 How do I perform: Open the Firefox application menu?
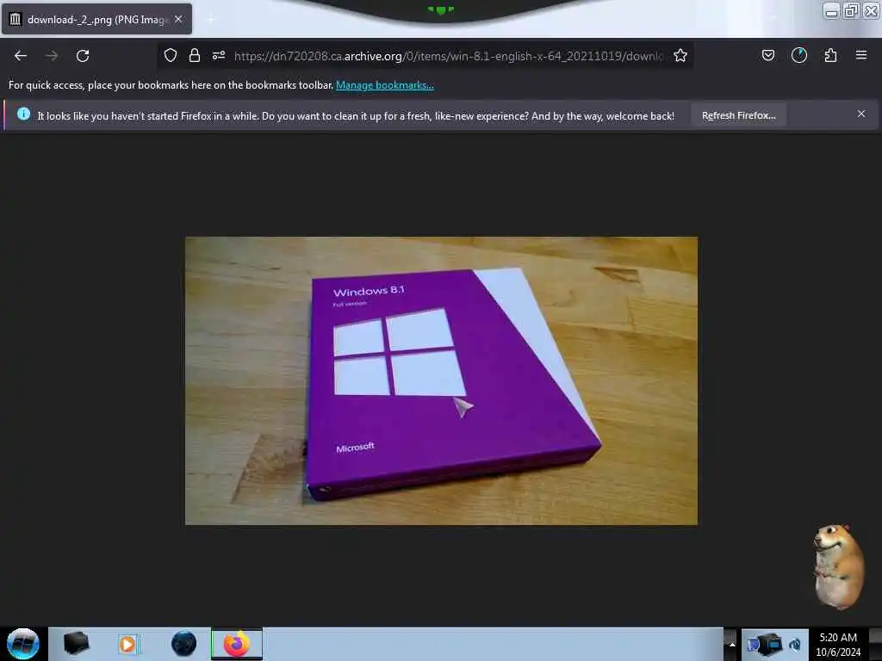(x=861, y=55)
